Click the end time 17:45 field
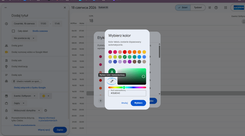Image resolution: width=245 pixels, height=136 pixels. (57, 24)
